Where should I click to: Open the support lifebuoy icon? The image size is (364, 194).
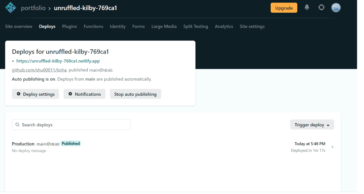pos(321,8)
